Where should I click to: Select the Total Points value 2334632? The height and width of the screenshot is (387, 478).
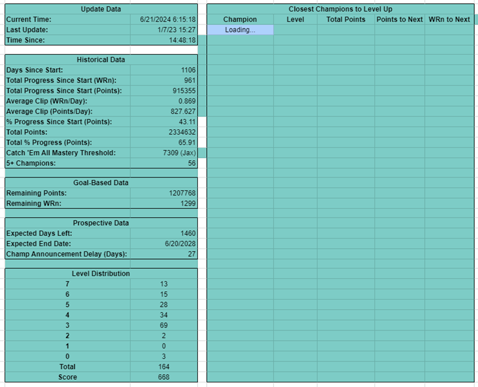pyautogui.click(x=164, y=132)
